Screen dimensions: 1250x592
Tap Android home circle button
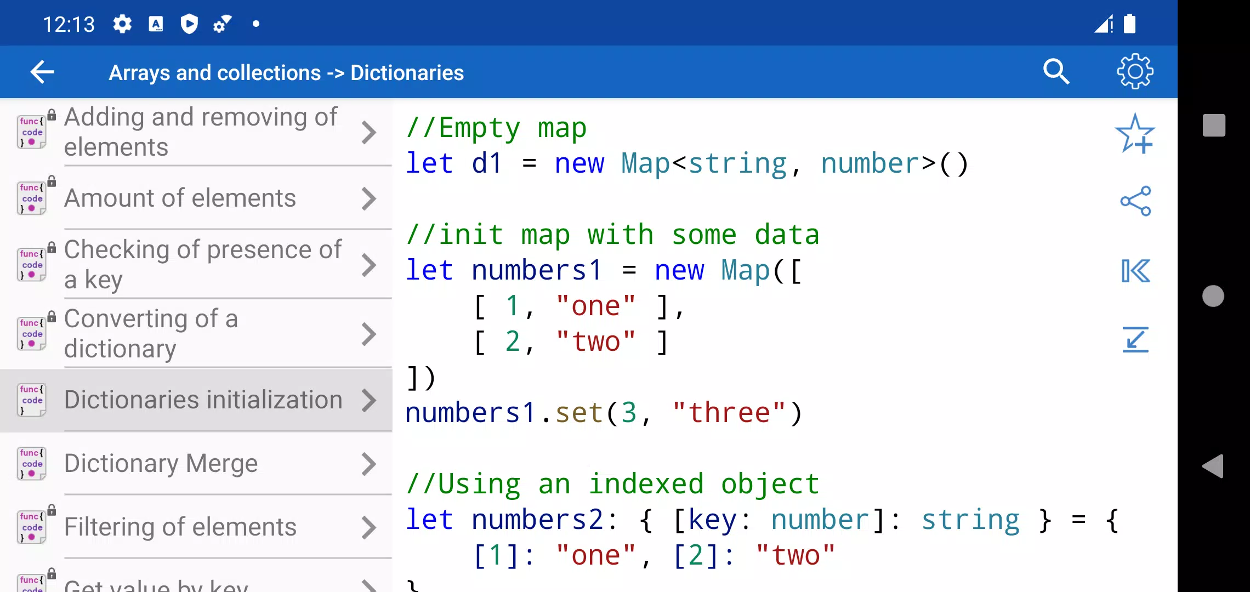1213,296
